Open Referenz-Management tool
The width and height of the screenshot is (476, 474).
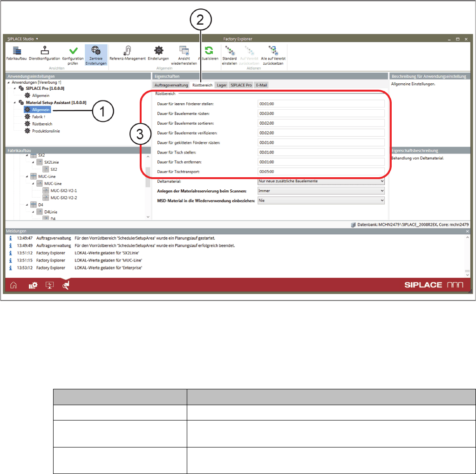[128, 53]
